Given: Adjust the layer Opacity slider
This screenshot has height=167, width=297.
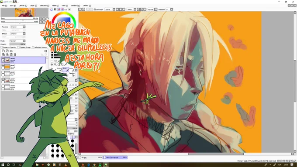Looking at the screenshot, I should (x=17, y=44).
